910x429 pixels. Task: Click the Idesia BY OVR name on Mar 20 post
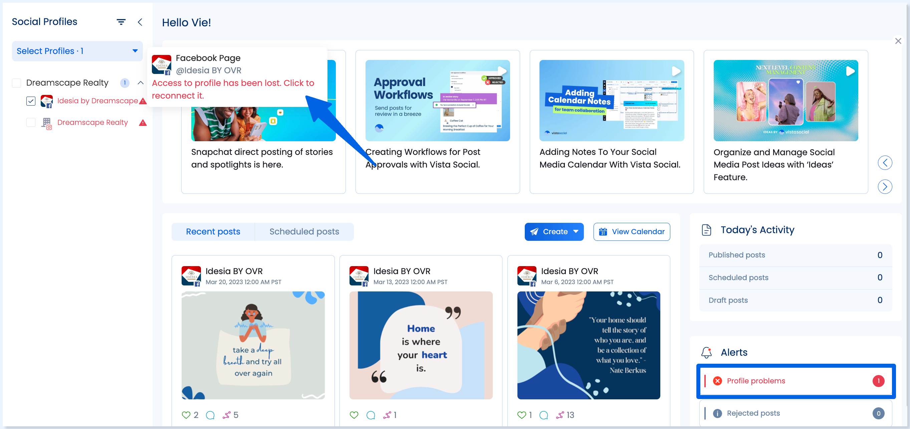[x=234, y=271]
